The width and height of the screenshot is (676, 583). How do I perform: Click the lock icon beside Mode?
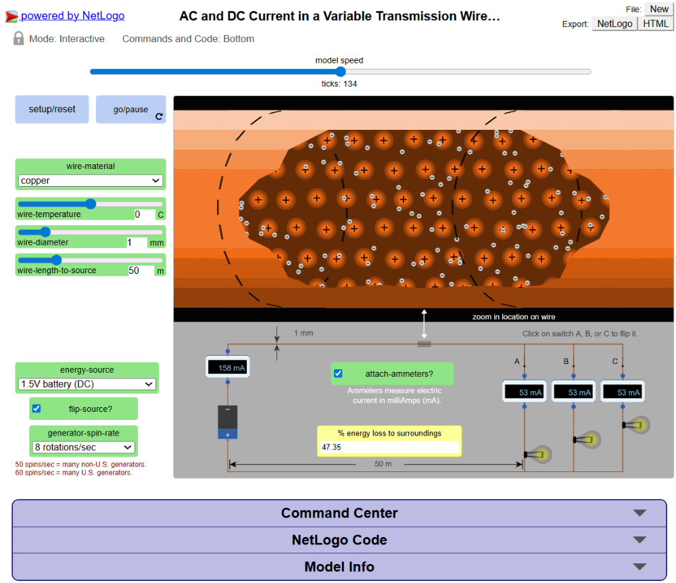pos(19,39)
